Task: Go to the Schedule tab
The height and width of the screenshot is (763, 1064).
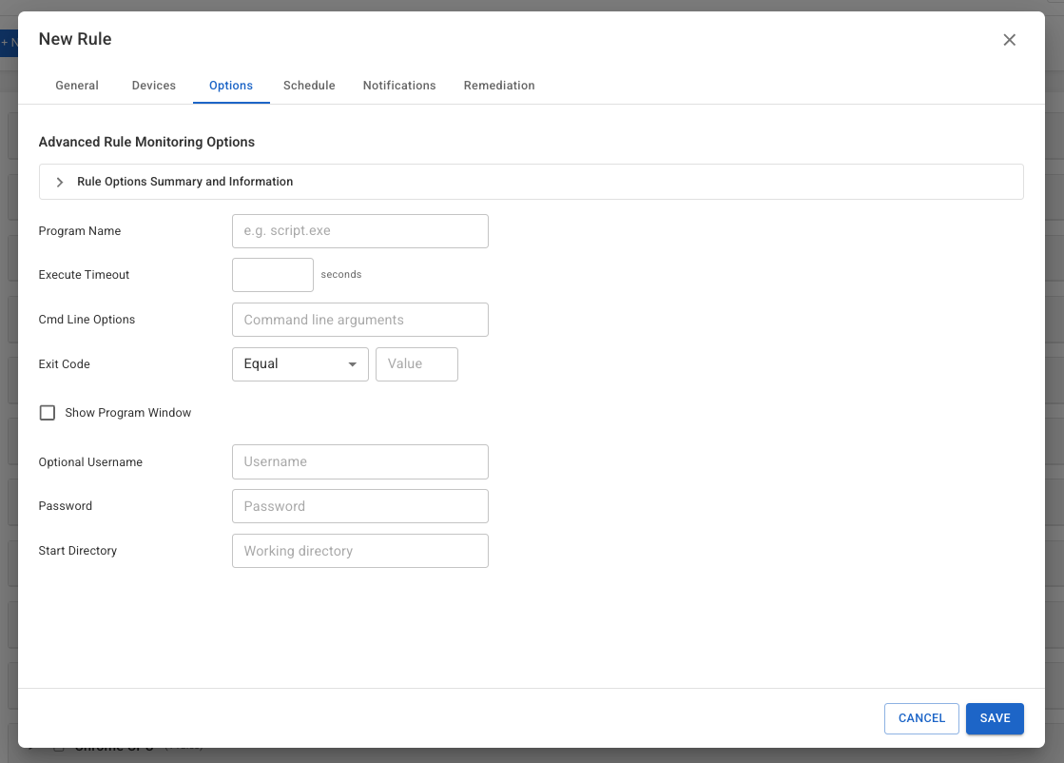Action: [309, 86]
